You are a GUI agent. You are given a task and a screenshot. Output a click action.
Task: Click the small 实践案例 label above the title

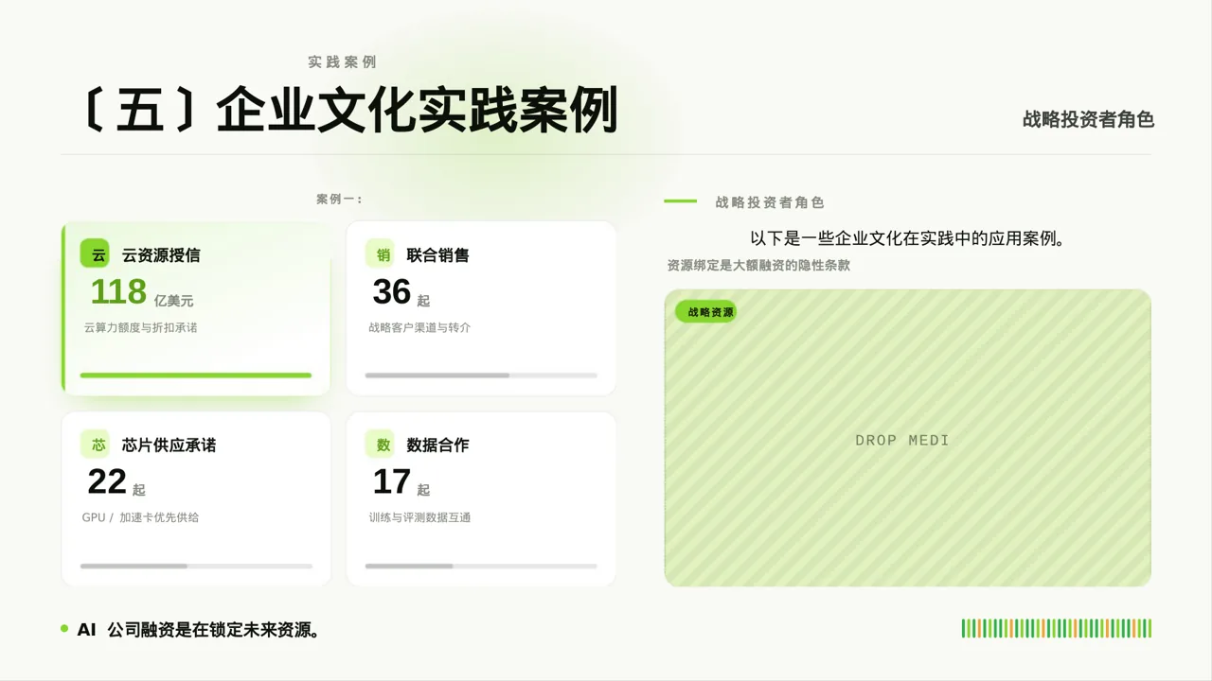tap(342, 61)
